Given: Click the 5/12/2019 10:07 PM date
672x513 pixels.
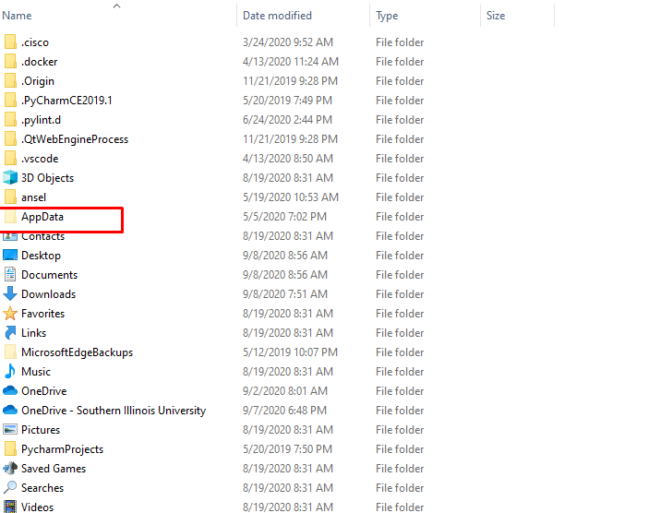Looking at the screenshot, I should pyautogui.click(x=290, y=352).
